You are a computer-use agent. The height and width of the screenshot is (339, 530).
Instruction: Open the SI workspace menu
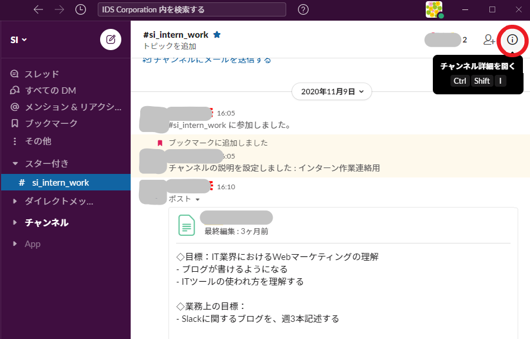[x=19, y=40]
